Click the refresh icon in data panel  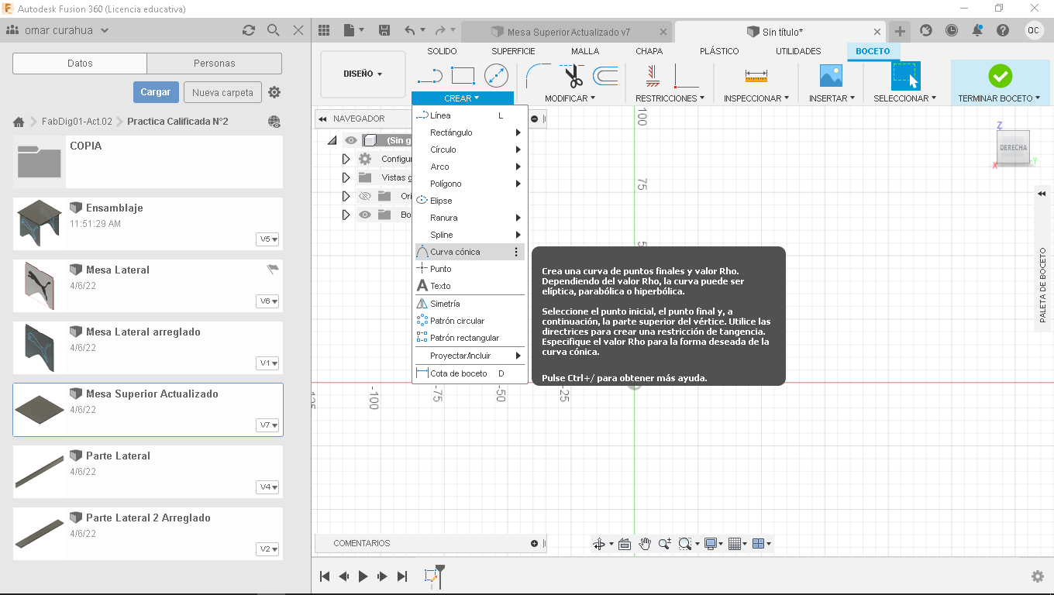point(249,30)
